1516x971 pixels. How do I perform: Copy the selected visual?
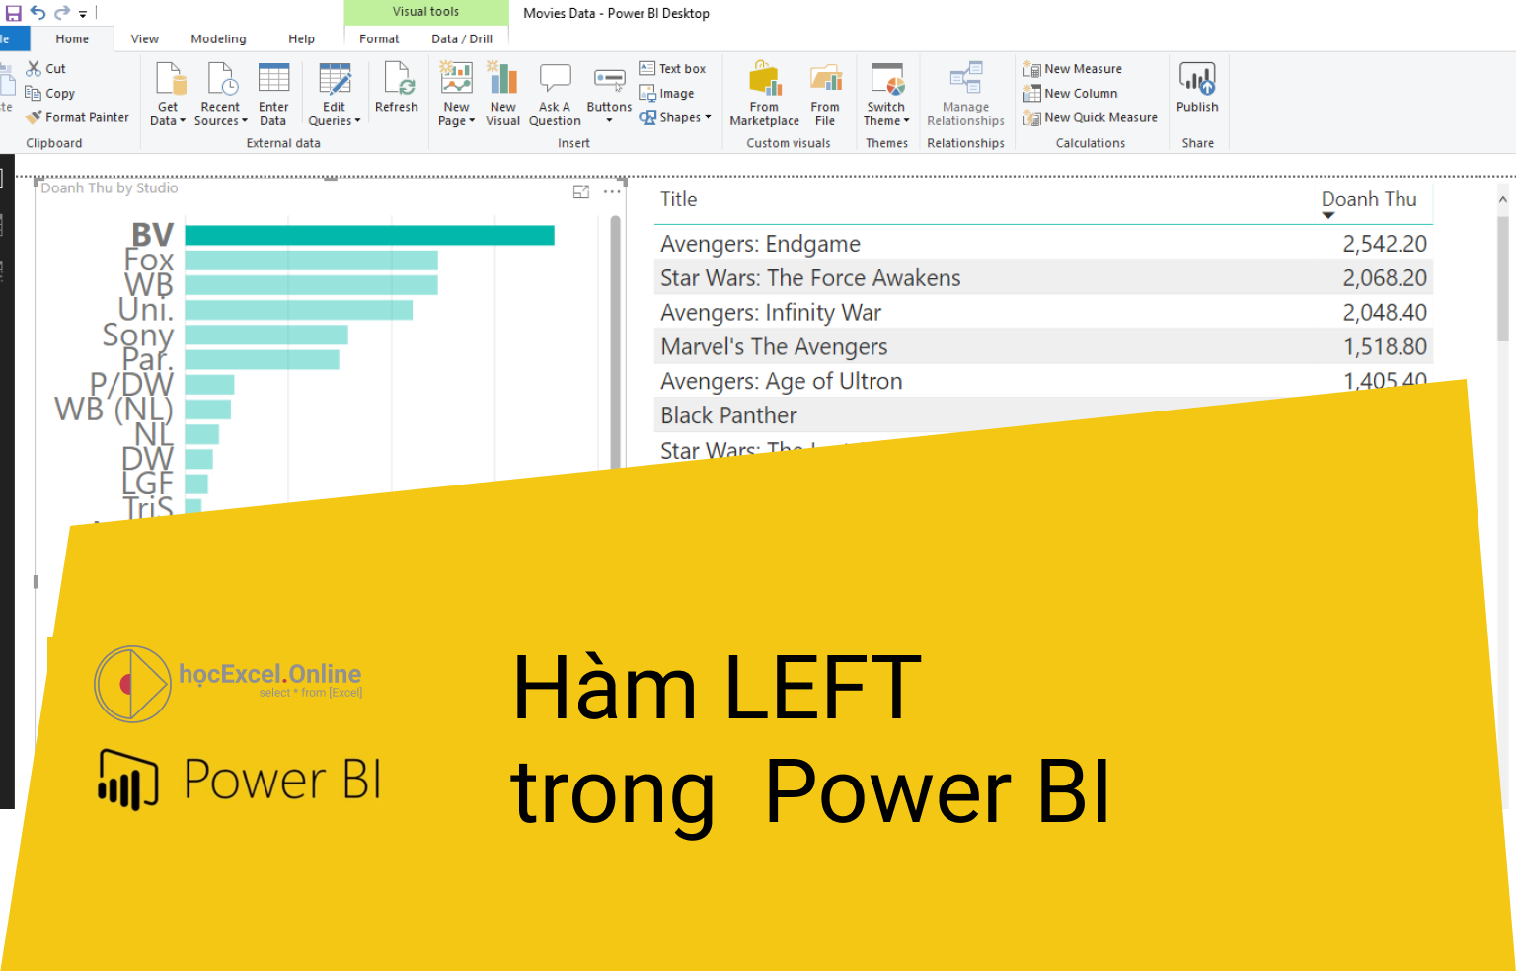[49, 93]
